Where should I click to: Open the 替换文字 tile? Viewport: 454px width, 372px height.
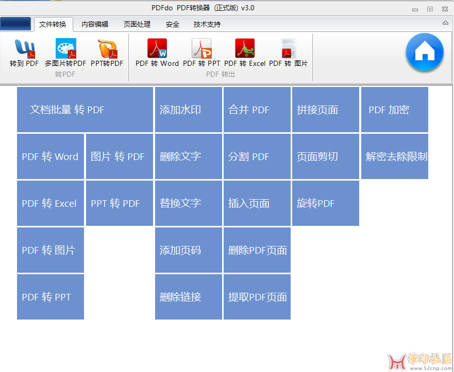pyautogui.click(x=189, y=203)
